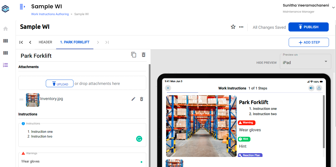Click the All Changes Saved status text
Viewport: 336px width, 167px height.
tap(269, 27)
